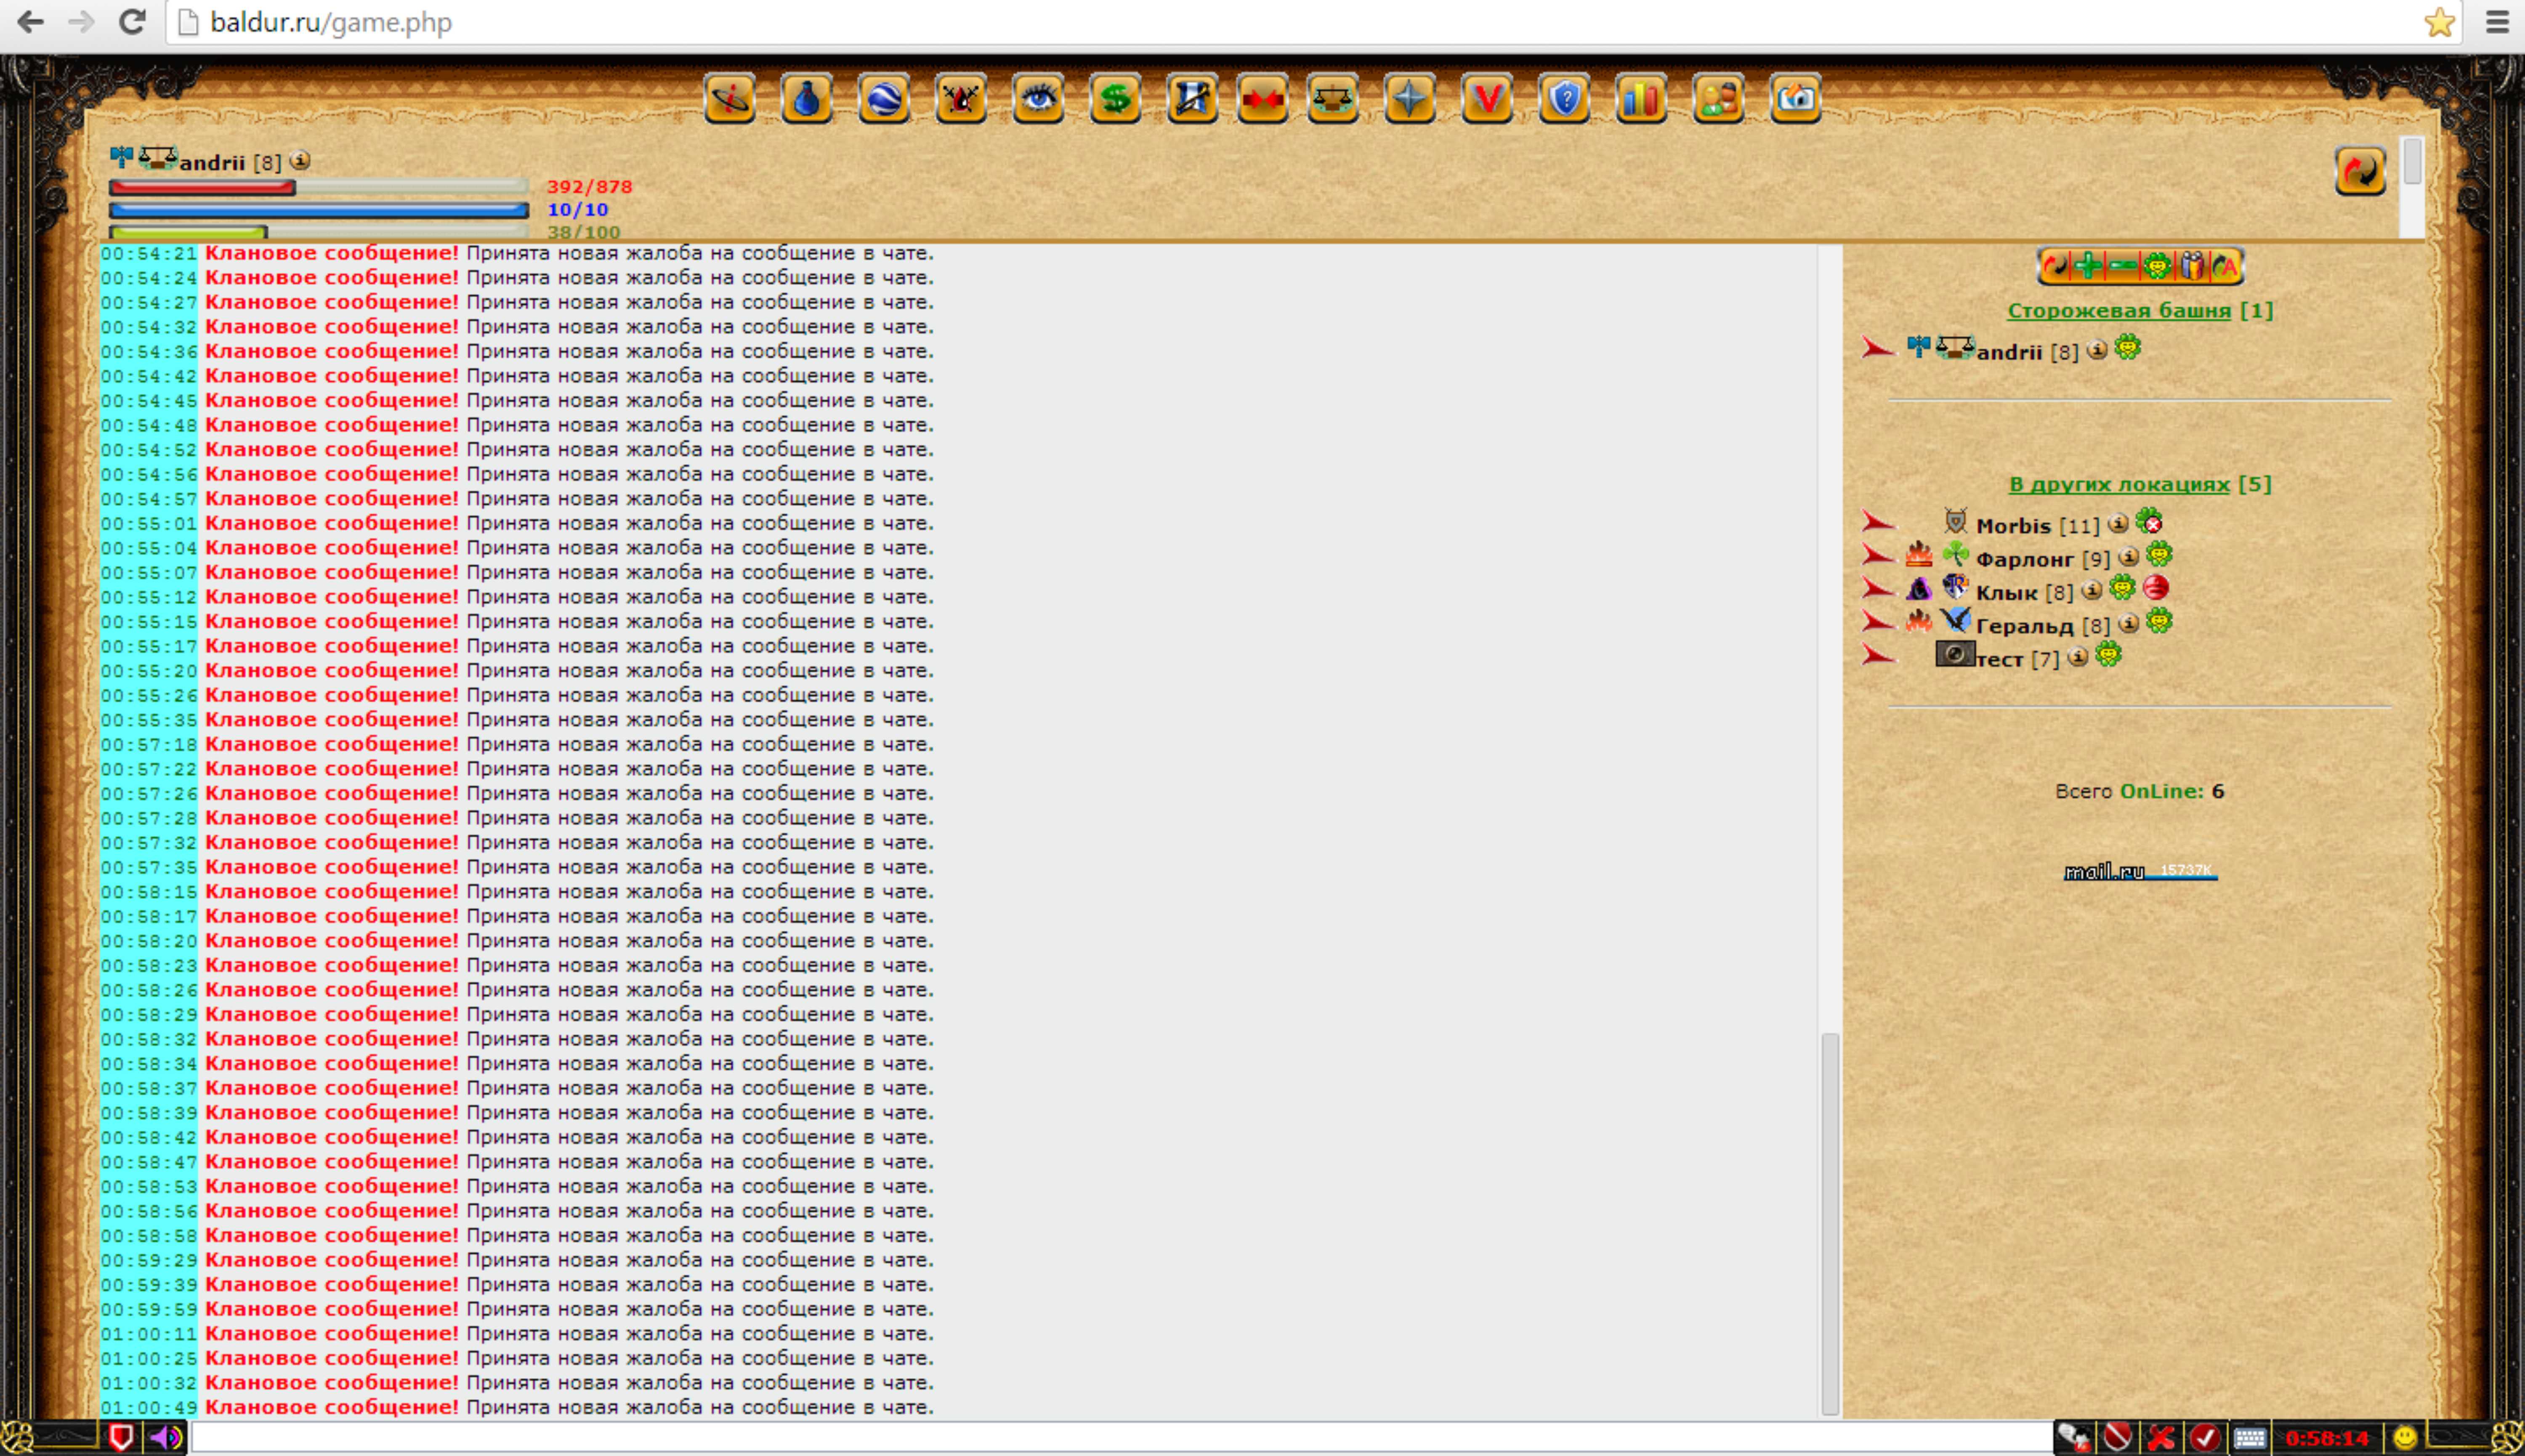Click the red checkmark icon in bottom bar
2525x1456 pixels.
click(2205, 1438)
